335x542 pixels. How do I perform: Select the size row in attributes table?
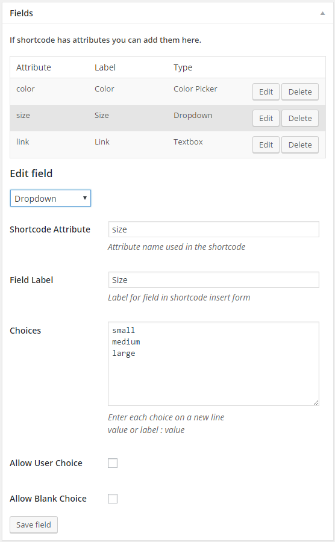click(x=167, y=118)
